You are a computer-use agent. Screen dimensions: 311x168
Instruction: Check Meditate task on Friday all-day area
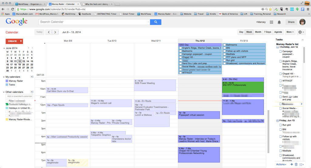click(224, 54)
